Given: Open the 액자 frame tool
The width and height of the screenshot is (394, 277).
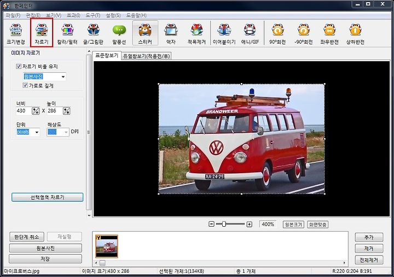Looking at the screenshot, I should click(171, 34).
